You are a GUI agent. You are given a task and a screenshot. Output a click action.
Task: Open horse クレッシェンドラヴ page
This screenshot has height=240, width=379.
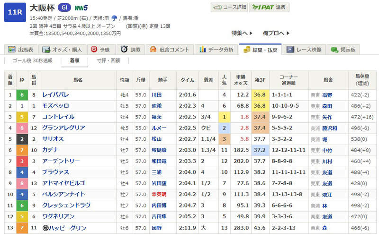(x=66, y=206)
